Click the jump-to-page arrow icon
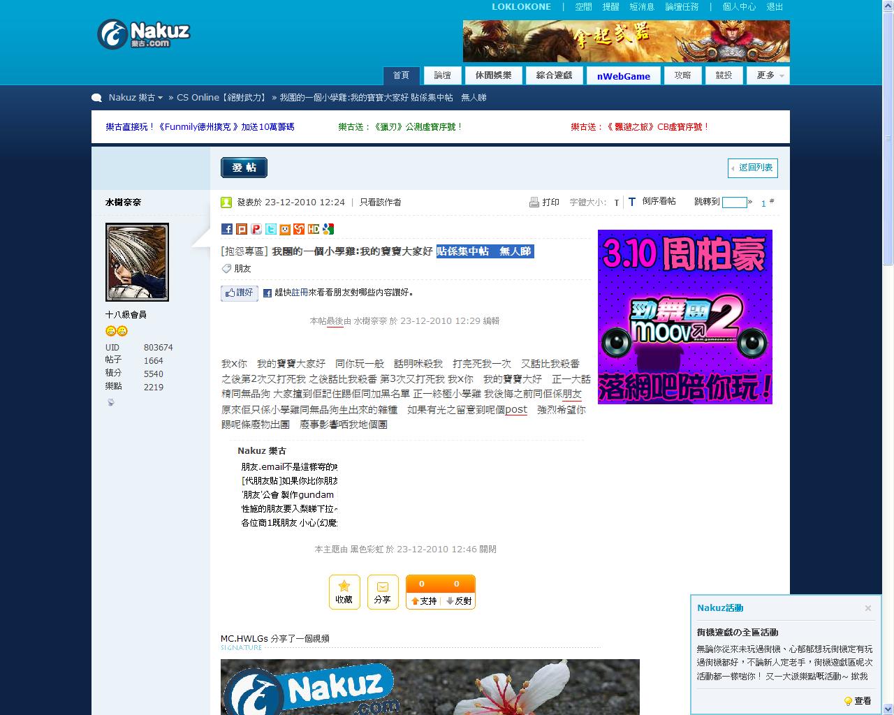The image size is (894, 715). [x=750, y=202]
